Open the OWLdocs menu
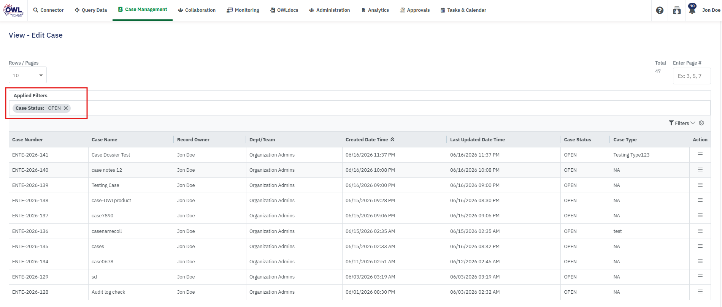Image resolution: width=722 pixels, height=307 pixels. (284, 10)
